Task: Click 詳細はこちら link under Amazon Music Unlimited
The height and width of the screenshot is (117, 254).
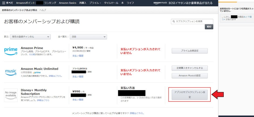Action: coord(56,76)
